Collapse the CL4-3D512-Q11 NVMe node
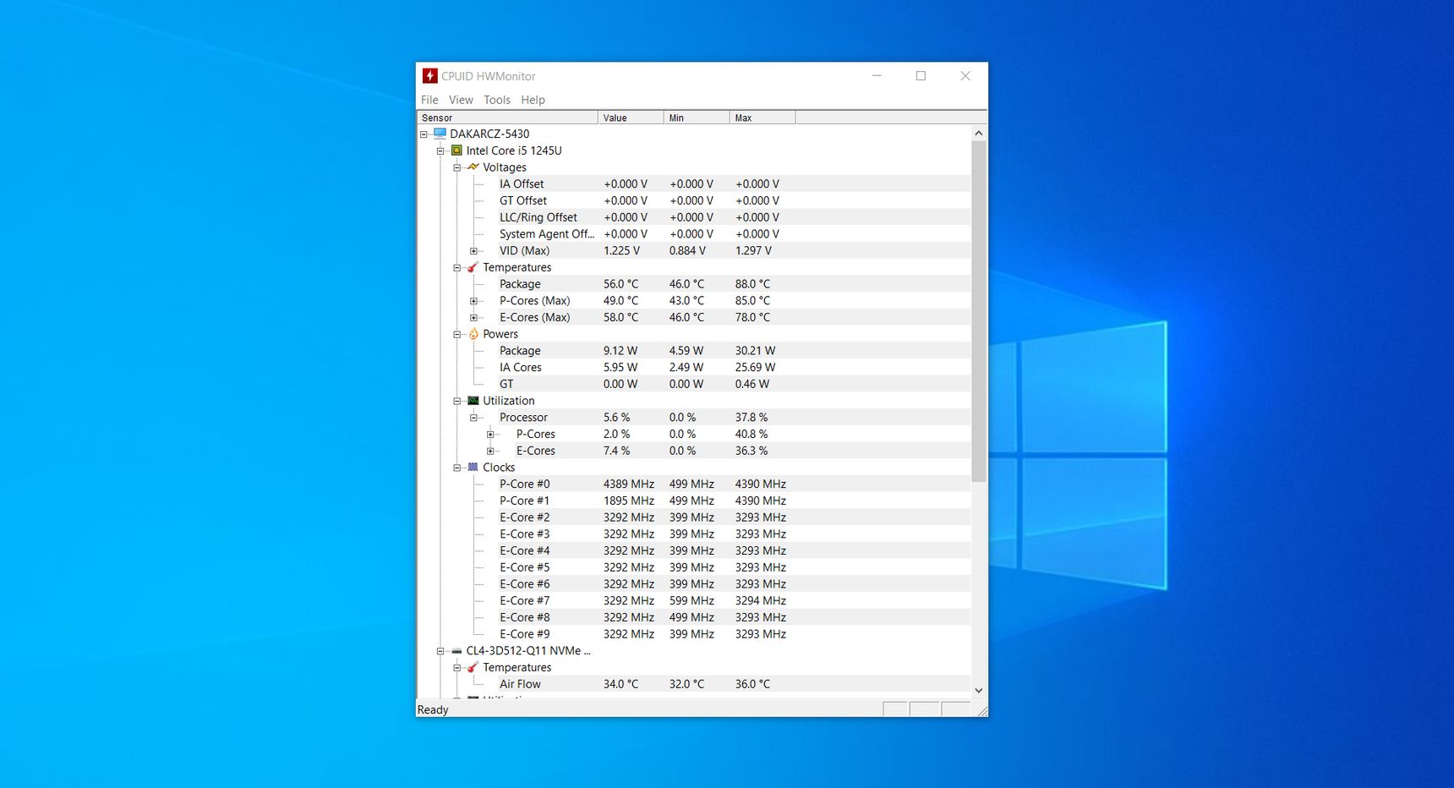 point(440,651)
